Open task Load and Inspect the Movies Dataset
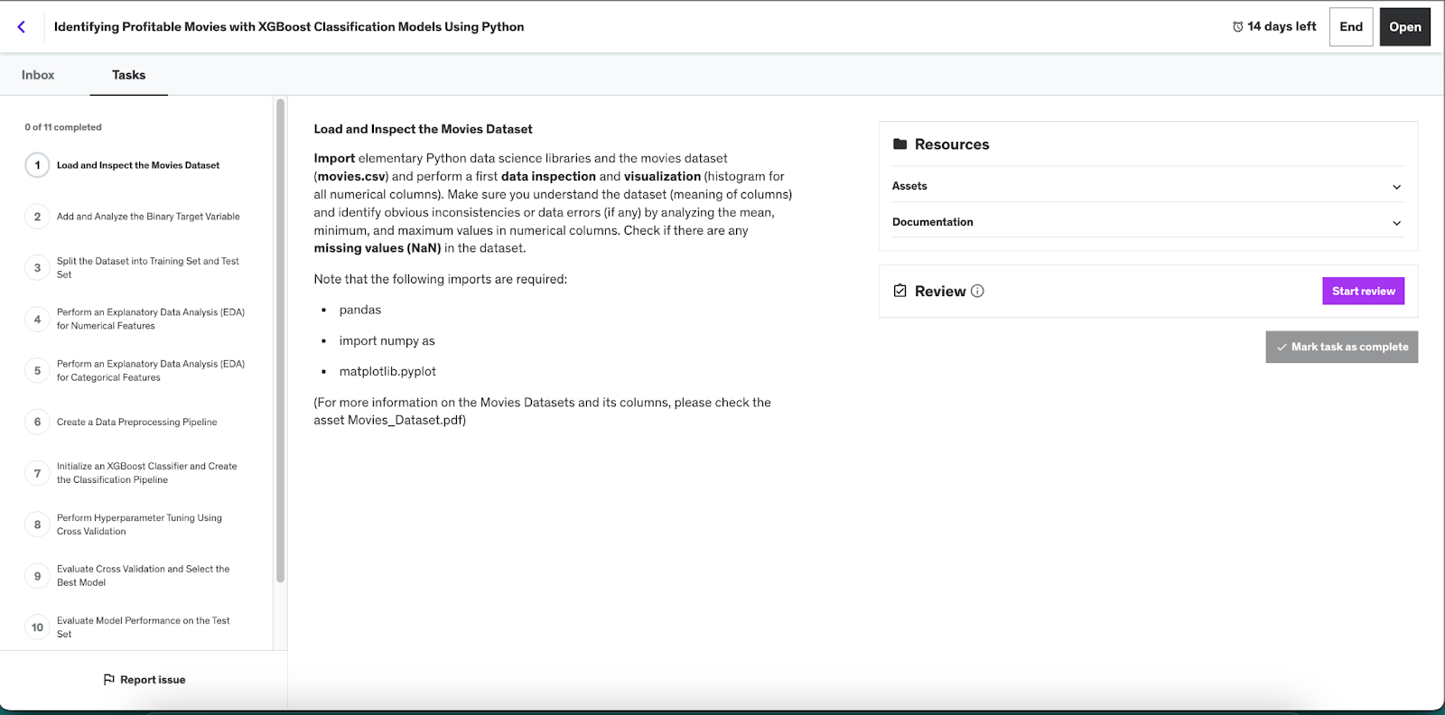The width and height of the screenshot is (1445, 715). click(138, 165)
